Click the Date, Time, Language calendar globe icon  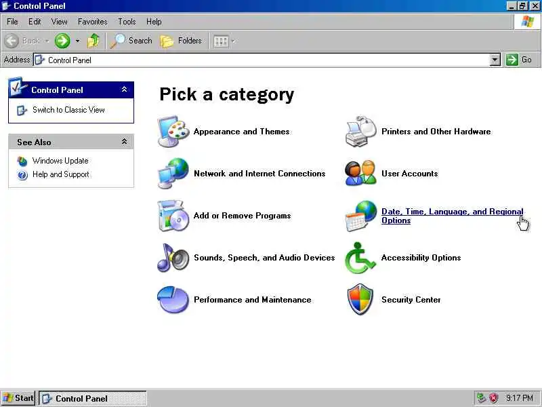361,216
